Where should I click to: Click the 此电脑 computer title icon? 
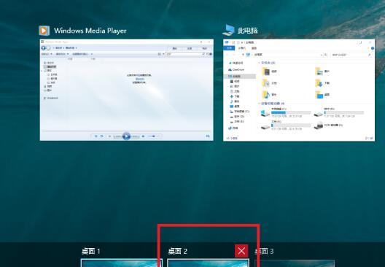(x=229, y=30)
